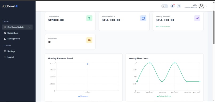
Task: Click the W15 2025 peak data point
Action: (174, 63)
